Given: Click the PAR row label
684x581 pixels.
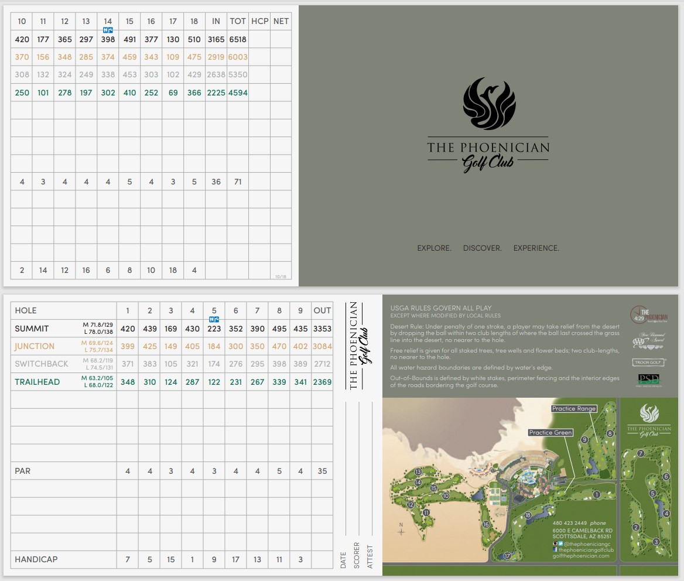Looking at the screenshot, I should (x=23, y=471).
